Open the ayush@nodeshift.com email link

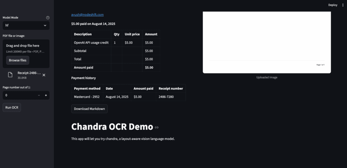point(87,15)
